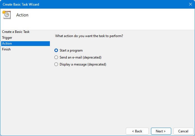Select the highlighted Action step in sidebar
Image resolution: width=195 pixels, height=136 pixels.
(x=25, y=43)
